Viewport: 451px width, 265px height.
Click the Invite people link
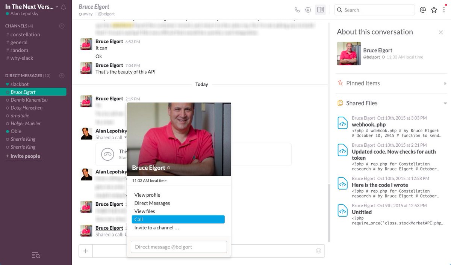[x=23, y=156]
